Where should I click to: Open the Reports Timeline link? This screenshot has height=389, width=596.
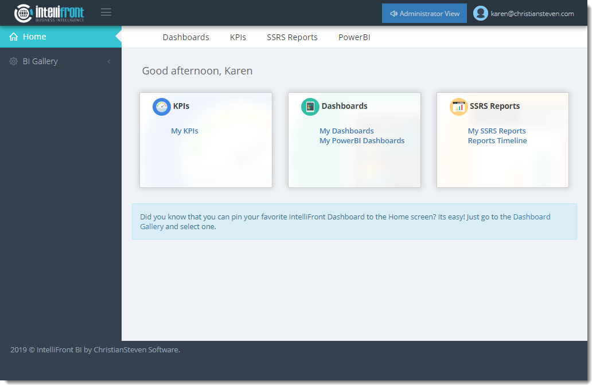[x=497, y=141]
